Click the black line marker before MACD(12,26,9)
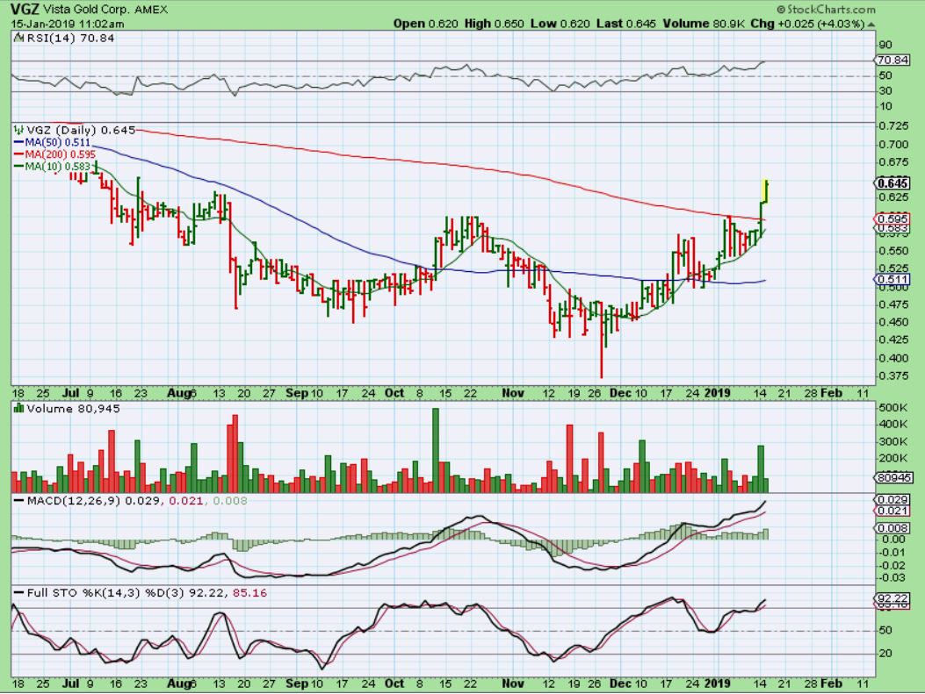925x694 pixels. [18, 501]
